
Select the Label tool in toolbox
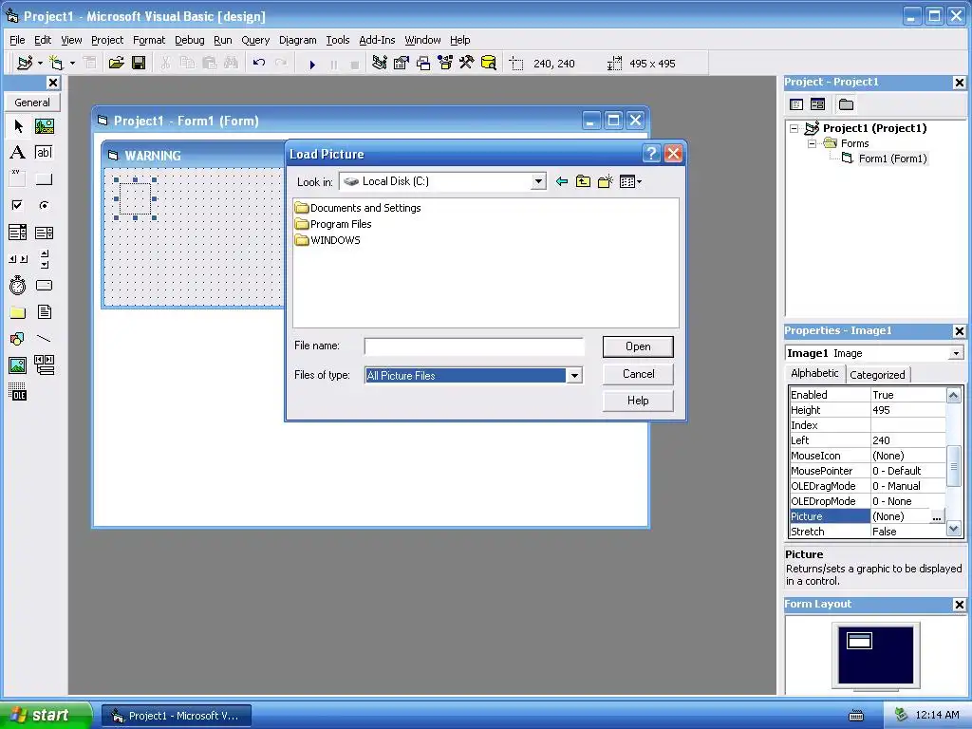(x=18, y=153)
